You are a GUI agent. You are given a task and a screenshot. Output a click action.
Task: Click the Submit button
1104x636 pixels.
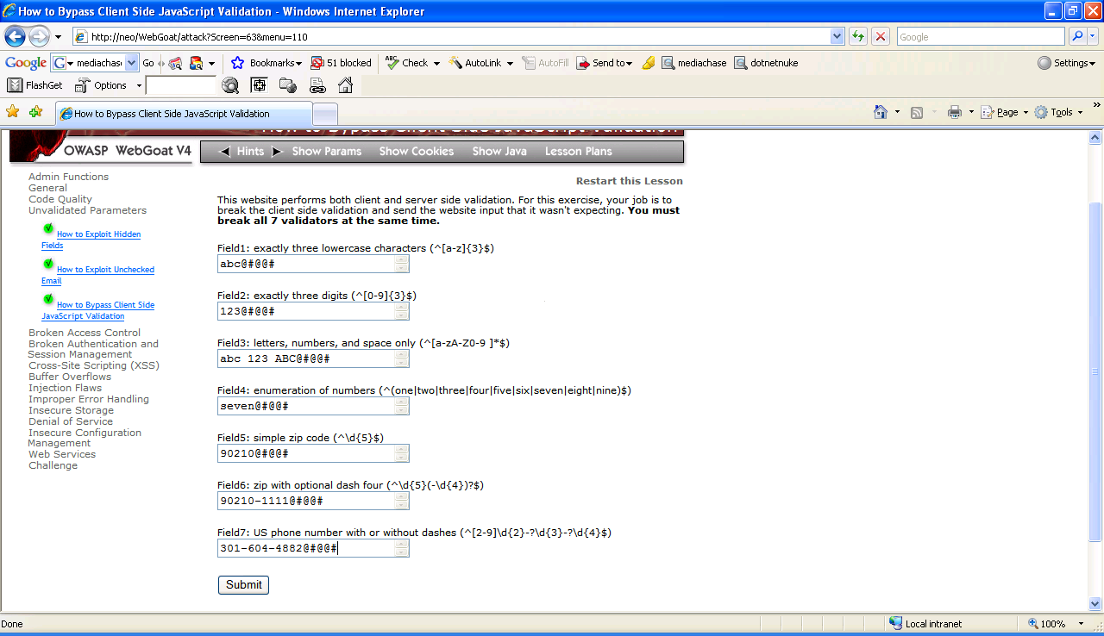[x=243, y=585]
